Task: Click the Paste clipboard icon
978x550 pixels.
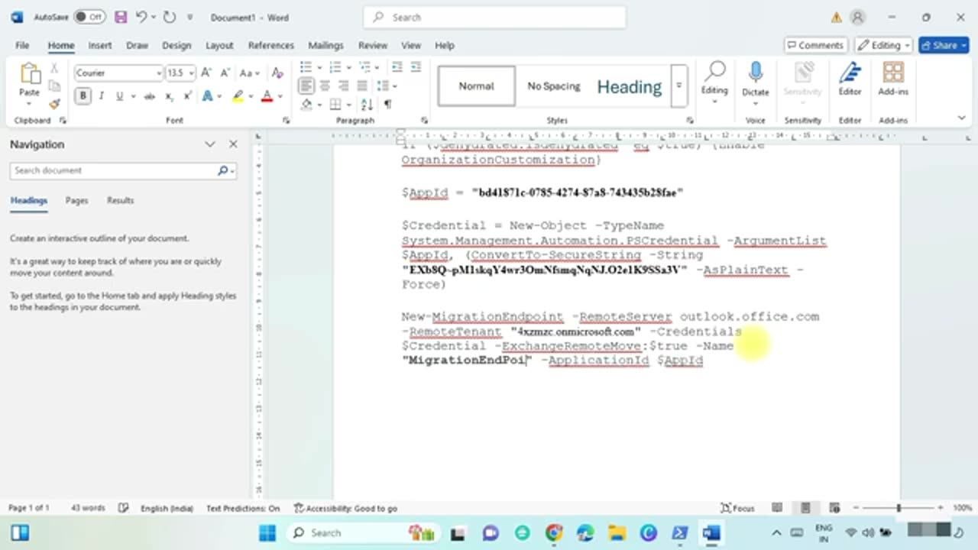Action: pyautogui.click(x=30, y=75)
